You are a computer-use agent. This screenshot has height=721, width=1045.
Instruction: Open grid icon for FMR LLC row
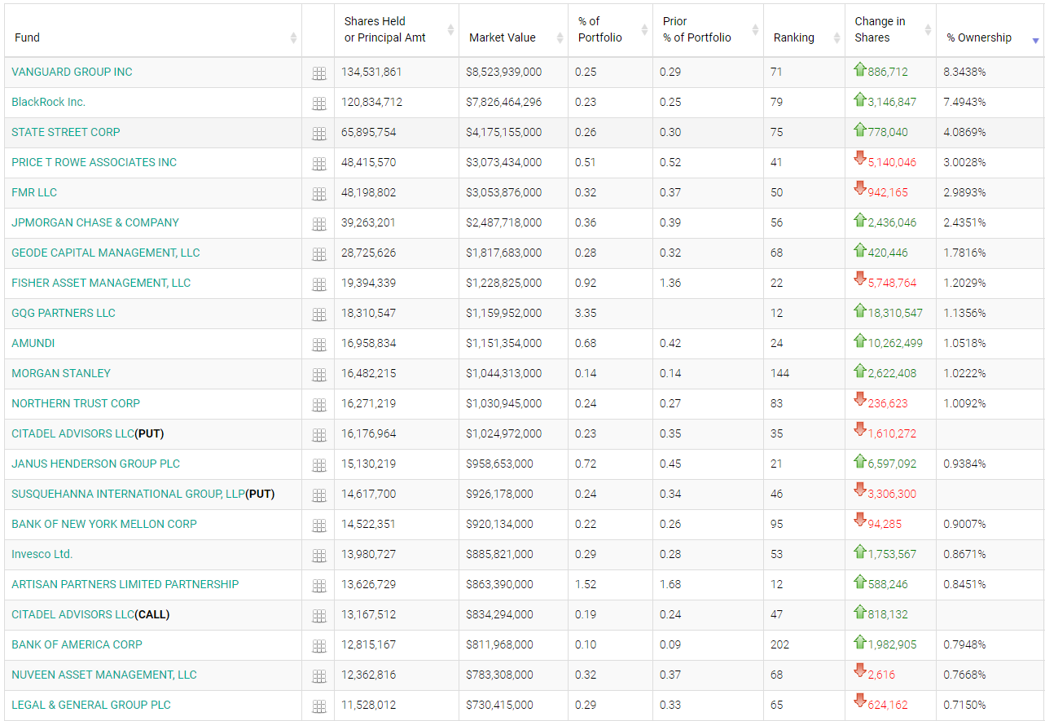(x=318, y=194)
